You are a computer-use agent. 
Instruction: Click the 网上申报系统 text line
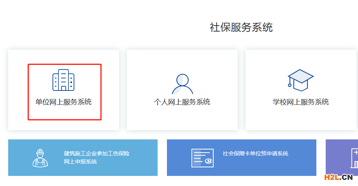click(x=80, y=162)
